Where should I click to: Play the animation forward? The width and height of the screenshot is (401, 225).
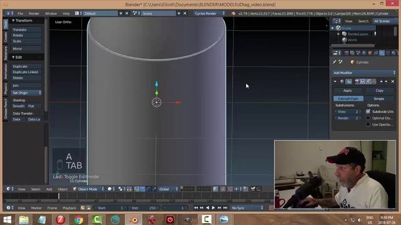tap(213, 208)
